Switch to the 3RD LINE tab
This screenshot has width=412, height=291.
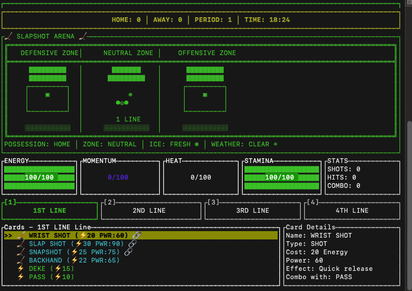(253, 210)
